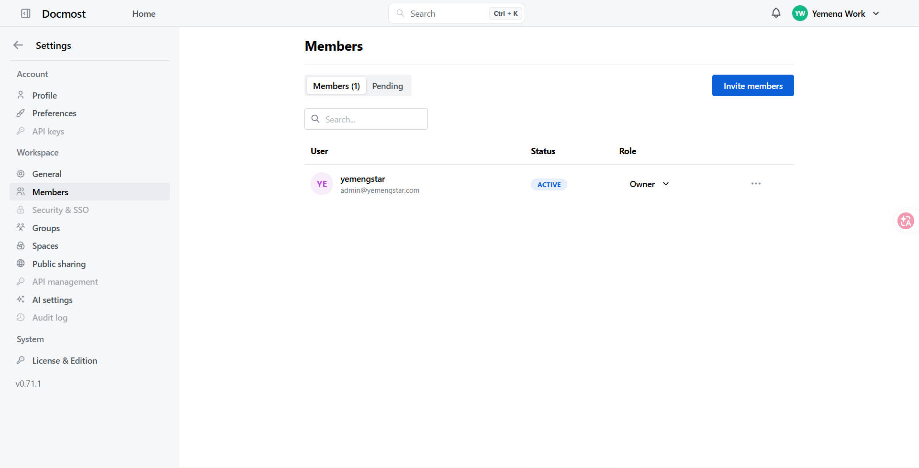Open License & Edition page
The height and width of the screenshot is (468, 919).
click(65, 361)
